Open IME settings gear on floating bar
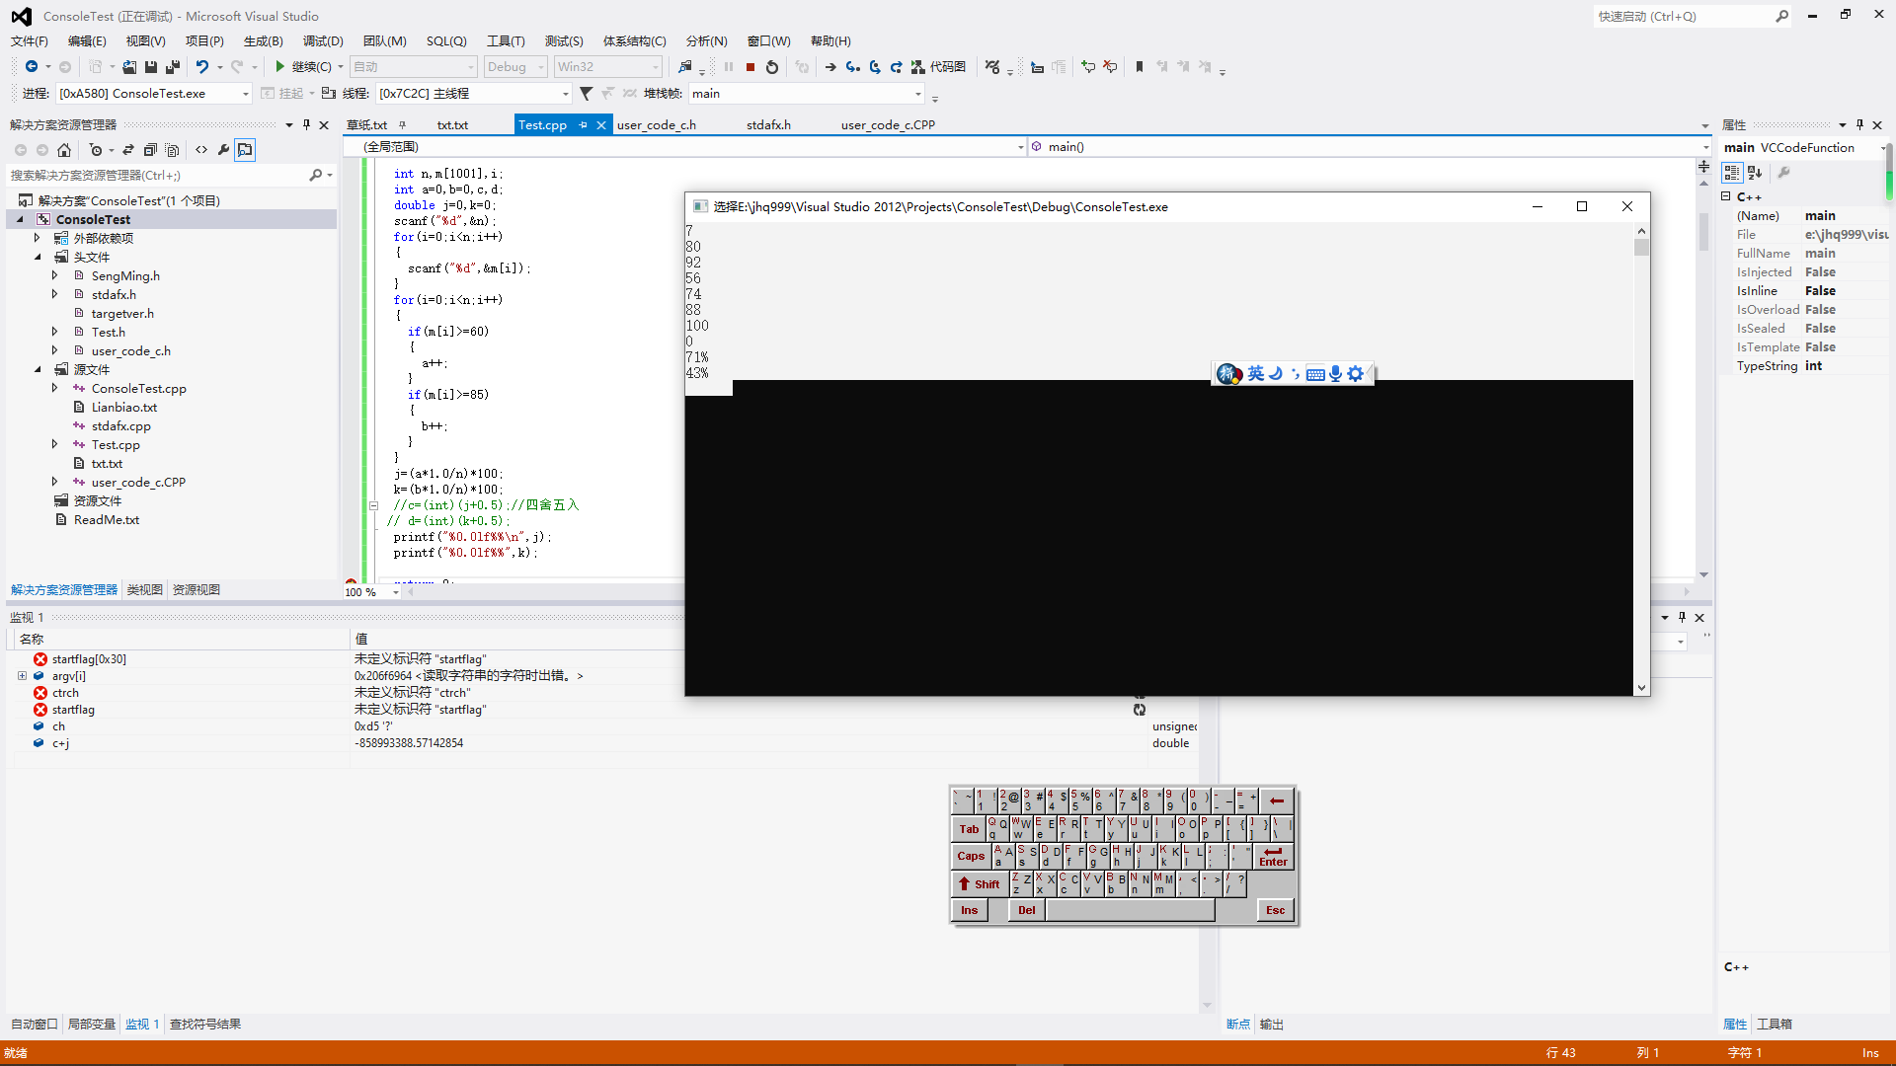 coord(1355,373)
